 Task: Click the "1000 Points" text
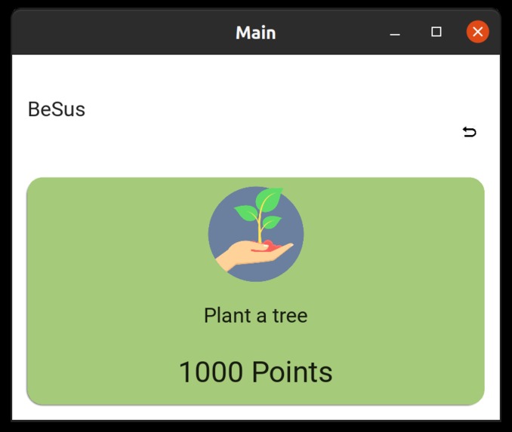256,372
